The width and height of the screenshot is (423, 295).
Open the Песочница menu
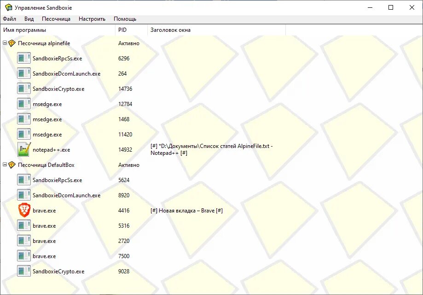pyautogui.click(x=56, y=19)
